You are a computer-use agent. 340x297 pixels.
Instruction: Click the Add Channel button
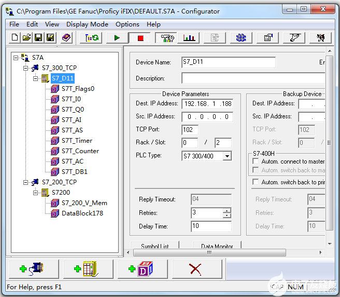point(34,269)
